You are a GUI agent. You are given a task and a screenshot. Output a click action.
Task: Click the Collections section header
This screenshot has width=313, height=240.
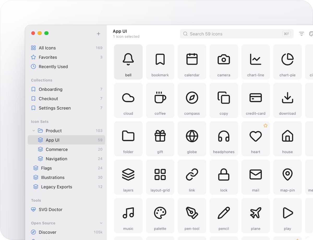tap(42, 80)
